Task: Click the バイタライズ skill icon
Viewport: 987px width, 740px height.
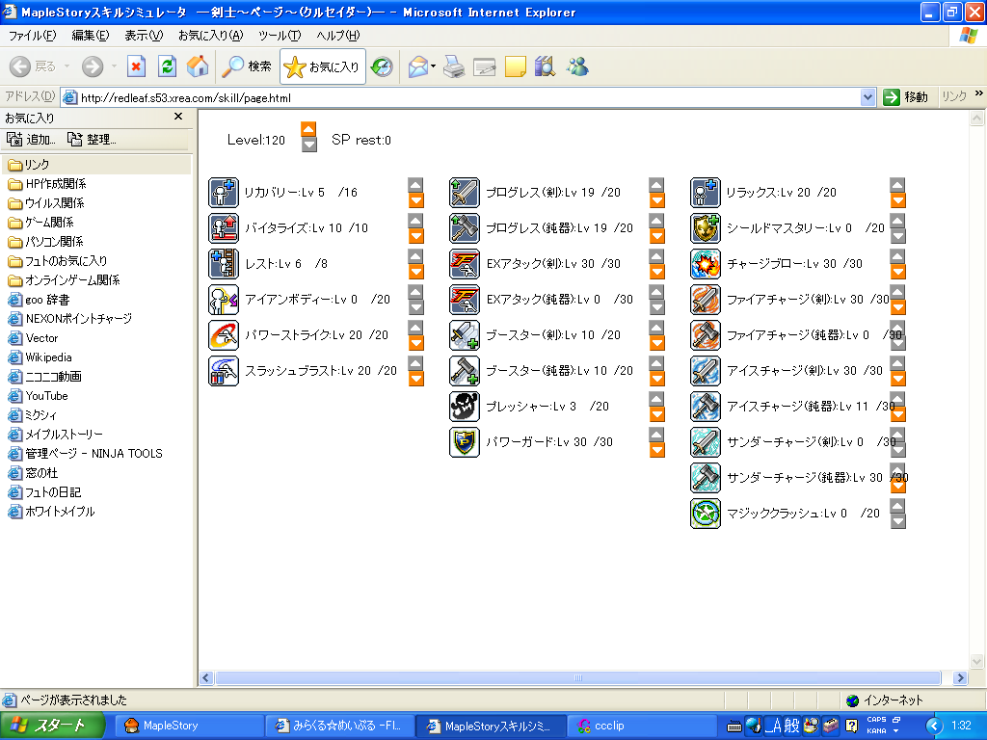Action: pos(224,228)
